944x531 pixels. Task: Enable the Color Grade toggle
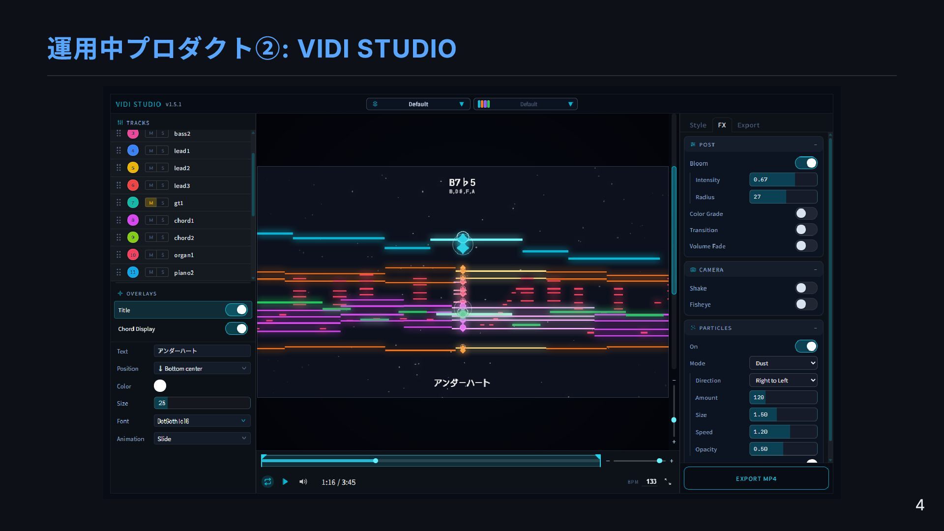806,213
